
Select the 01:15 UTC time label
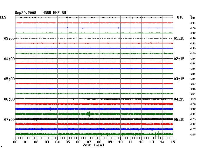[x=179, y=38]
